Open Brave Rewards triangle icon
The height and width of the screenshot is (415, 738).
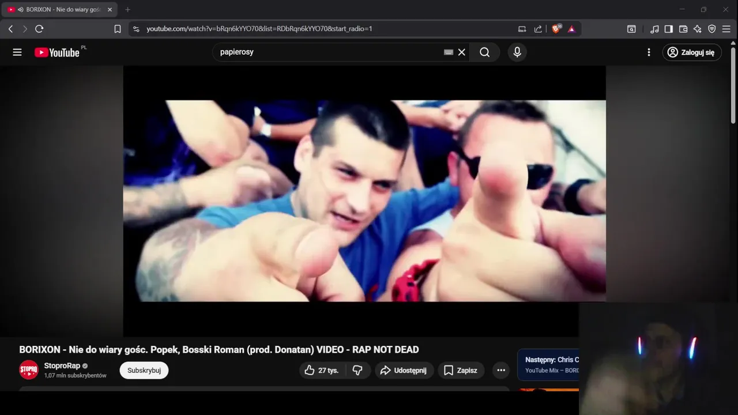pos(571,29)
